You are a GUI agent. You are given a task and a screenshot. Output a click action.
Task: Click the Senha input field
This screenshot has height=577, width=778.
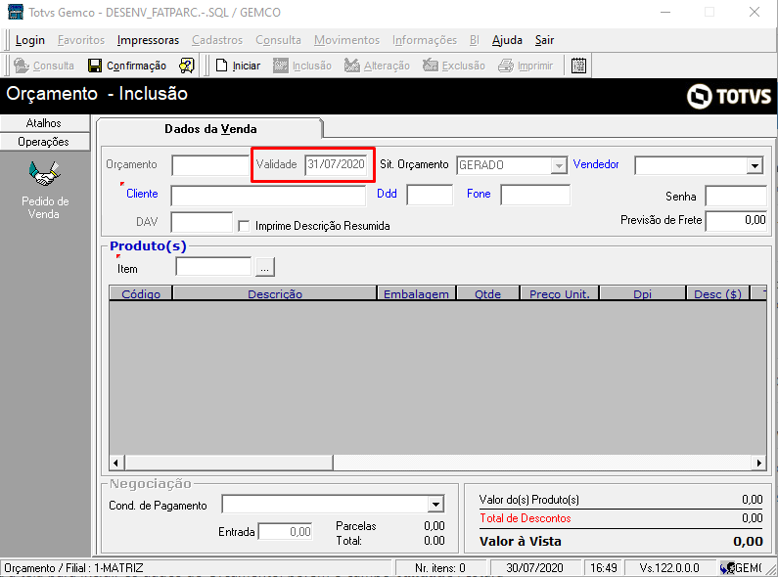[736, 197]
